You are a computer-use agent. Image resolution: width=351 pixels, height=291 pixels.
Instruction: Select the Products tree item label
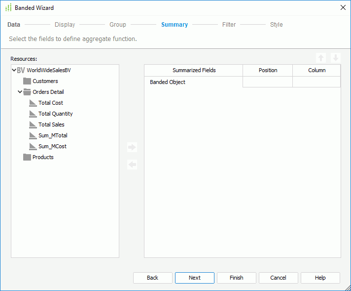(43, 157)
